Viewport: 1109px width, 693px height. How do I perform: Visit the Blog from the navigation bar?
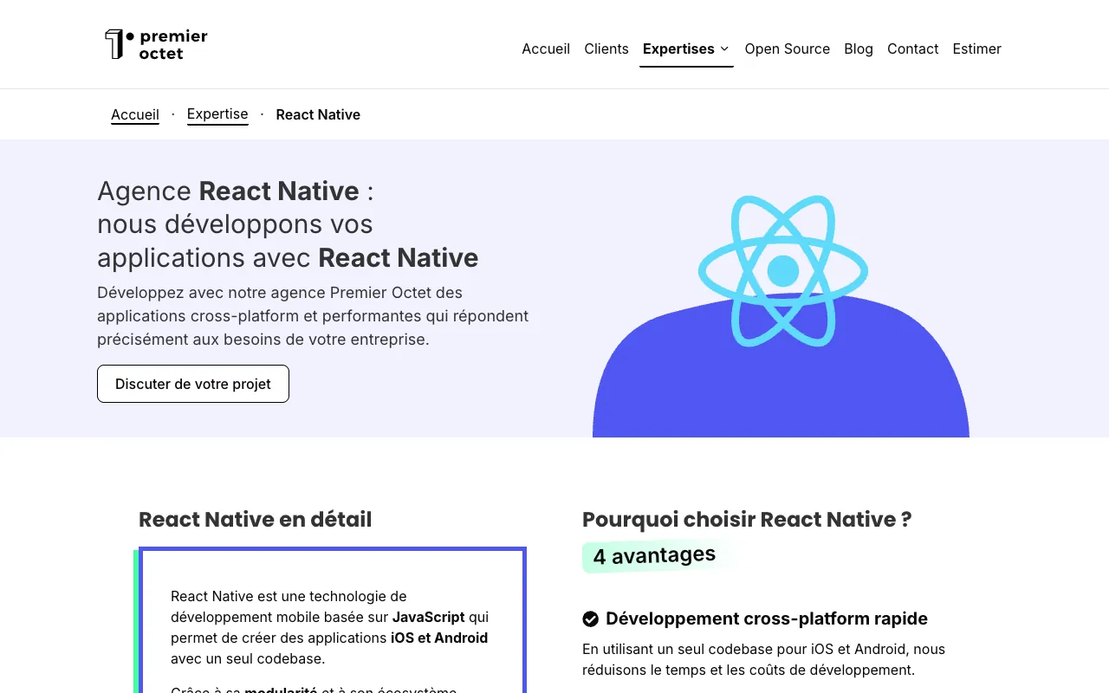point(859,49)
